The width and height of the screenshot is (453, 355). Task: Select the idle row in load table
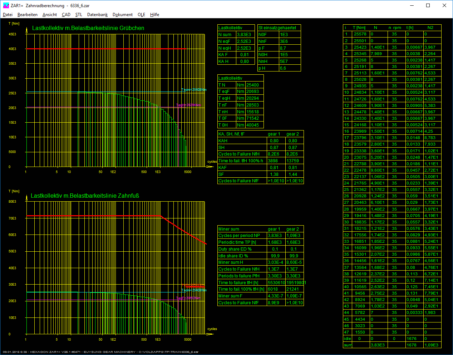click(347, 339)
